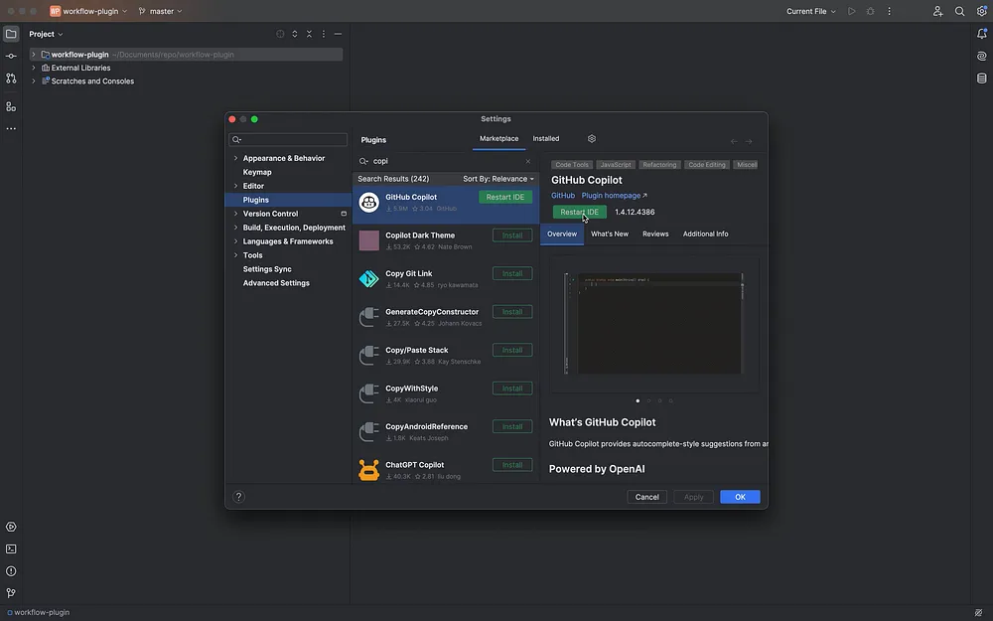Open IDE settings gear in top bar
The height and width of the screenshot is (621, 993).
click(982, 11)
